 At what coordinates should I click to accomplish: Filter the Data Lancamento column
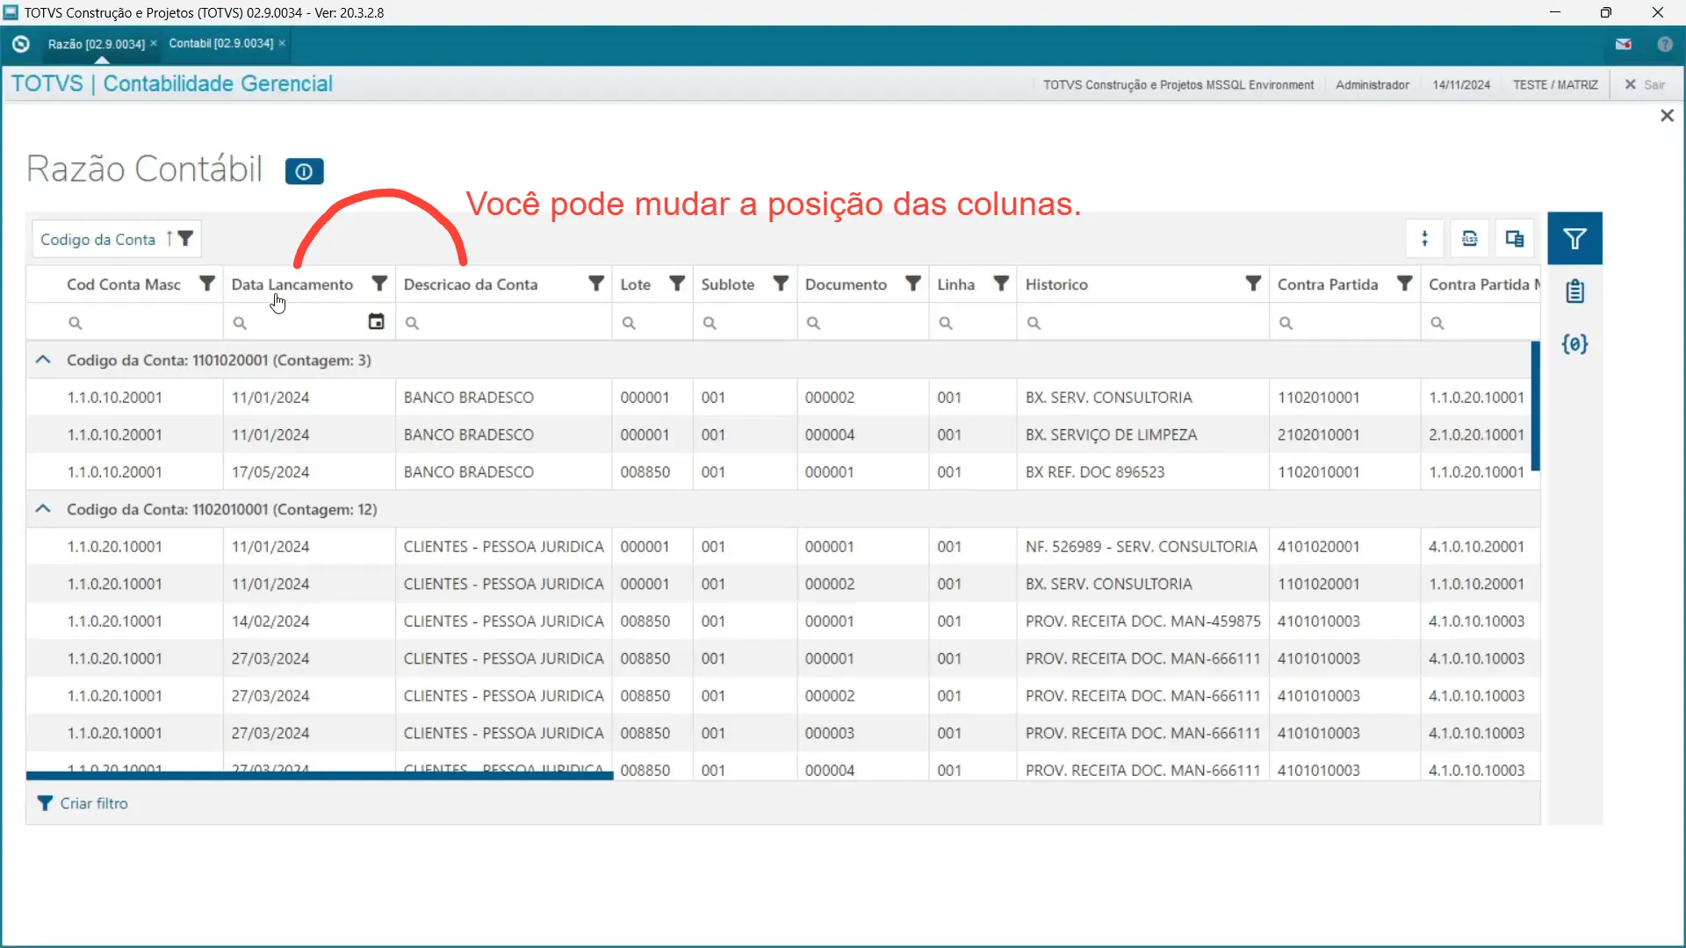(379, 284)
